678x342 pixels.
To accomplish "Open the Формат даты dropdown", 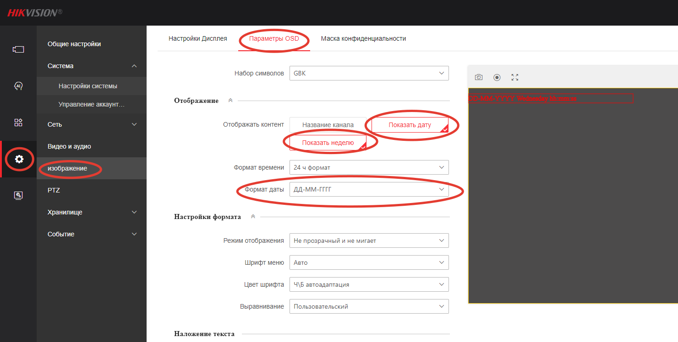I will pos(369,189).
